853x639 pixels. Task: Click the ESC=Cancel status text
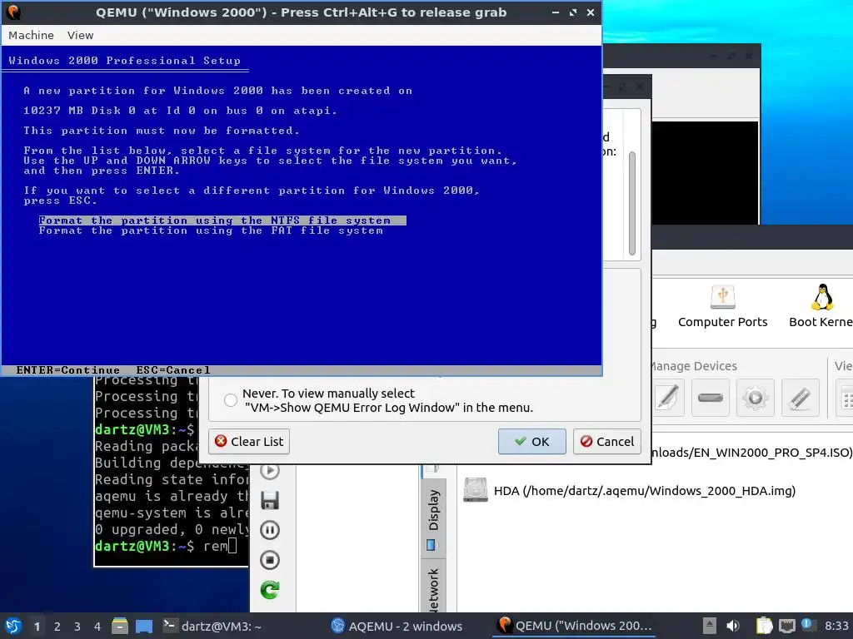(173, 370)
